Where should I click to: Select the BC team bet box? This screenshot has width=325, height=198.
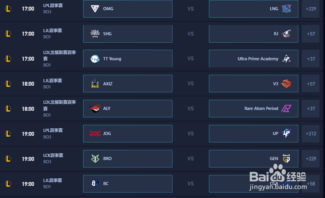[128, 184]
